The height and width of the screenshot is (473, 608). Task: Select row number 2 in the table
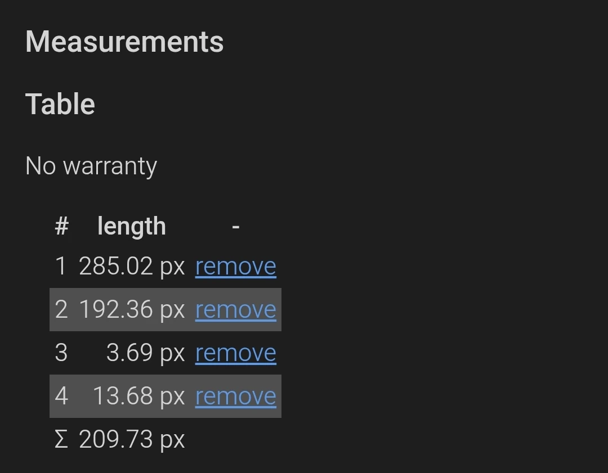pyautogui.click(x=61, y=310)
